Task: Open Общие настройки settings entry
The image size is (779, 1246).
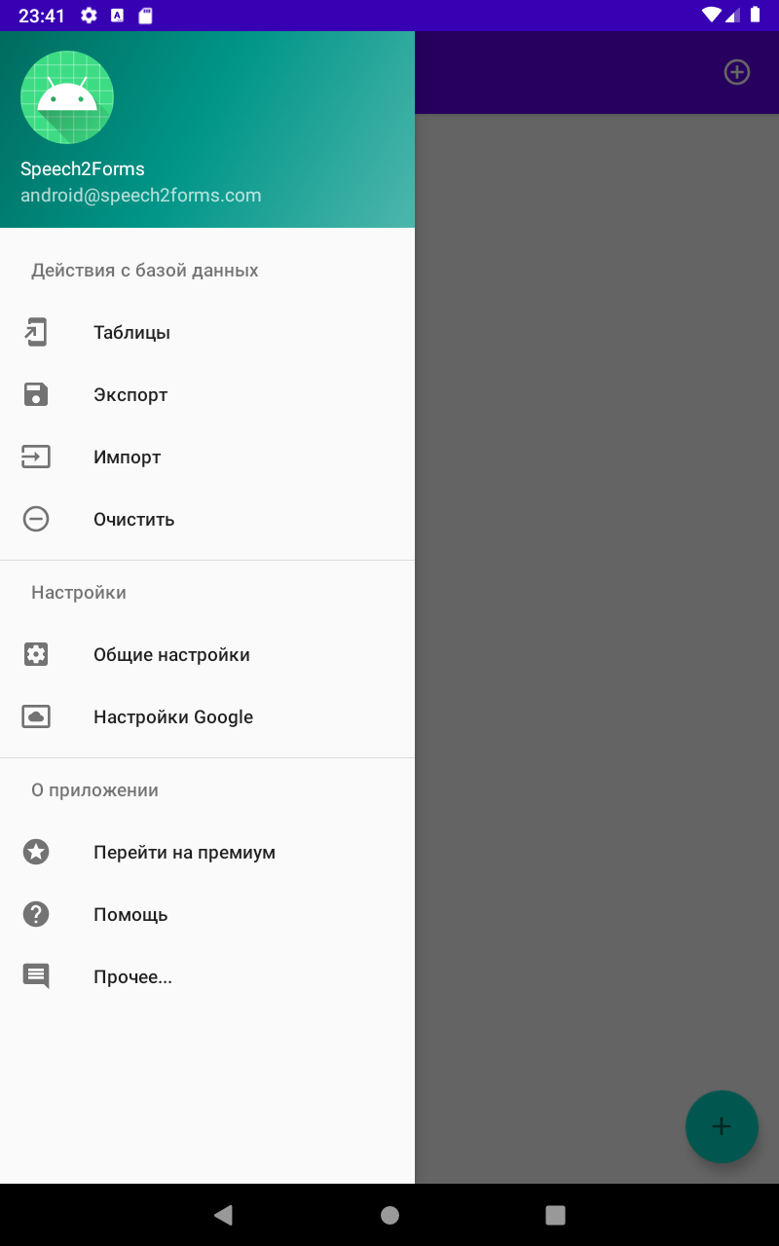Action: [207, 654]
